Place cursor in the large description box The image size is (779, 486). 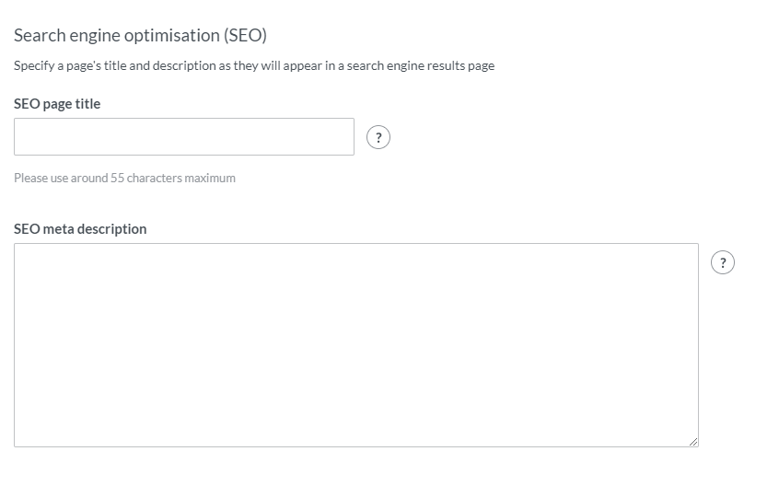(x=355, y=345)
